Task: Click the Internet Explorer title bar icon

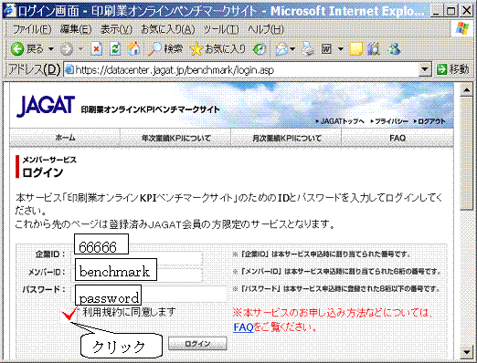Action: (x=10, y=11)
